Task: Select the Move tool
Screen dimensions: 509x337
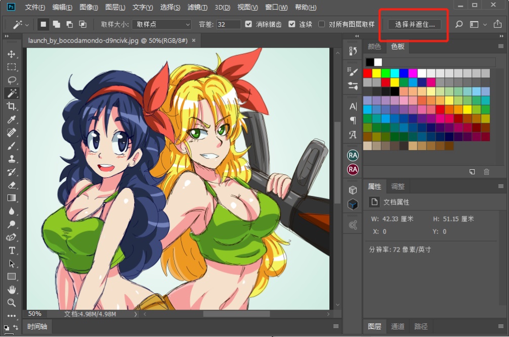Action: (x=11, y=54)
